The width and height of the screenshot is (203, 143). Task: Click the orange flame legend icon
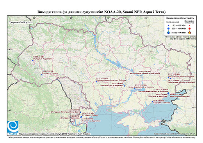click(x=189, y=32)
